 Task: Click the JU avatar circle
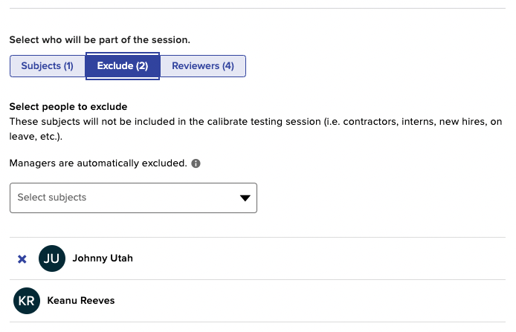point(52,258)
